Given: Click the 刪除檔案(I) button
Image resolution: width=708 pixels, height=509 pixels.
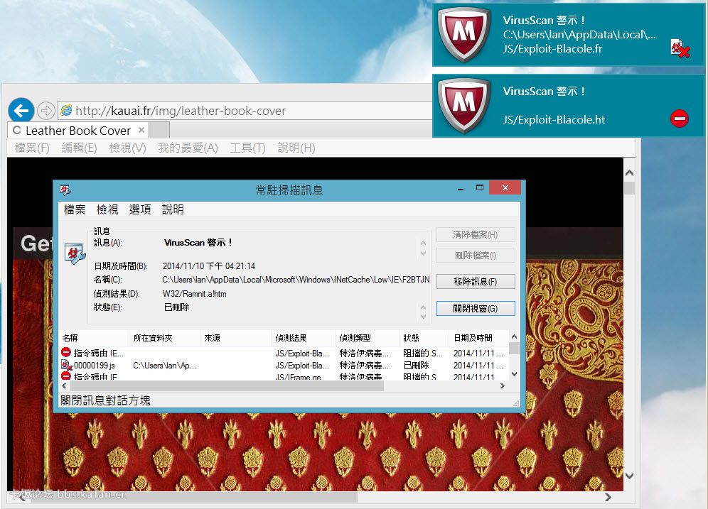Looking at the screenshot, I should [476, 256].
